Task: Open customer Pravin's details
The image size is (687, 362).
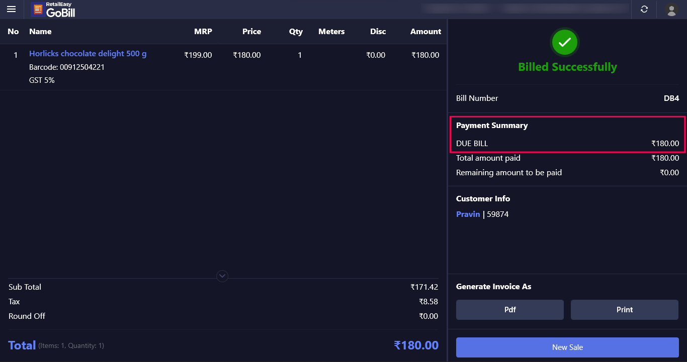Action: (x=468, y=214)
